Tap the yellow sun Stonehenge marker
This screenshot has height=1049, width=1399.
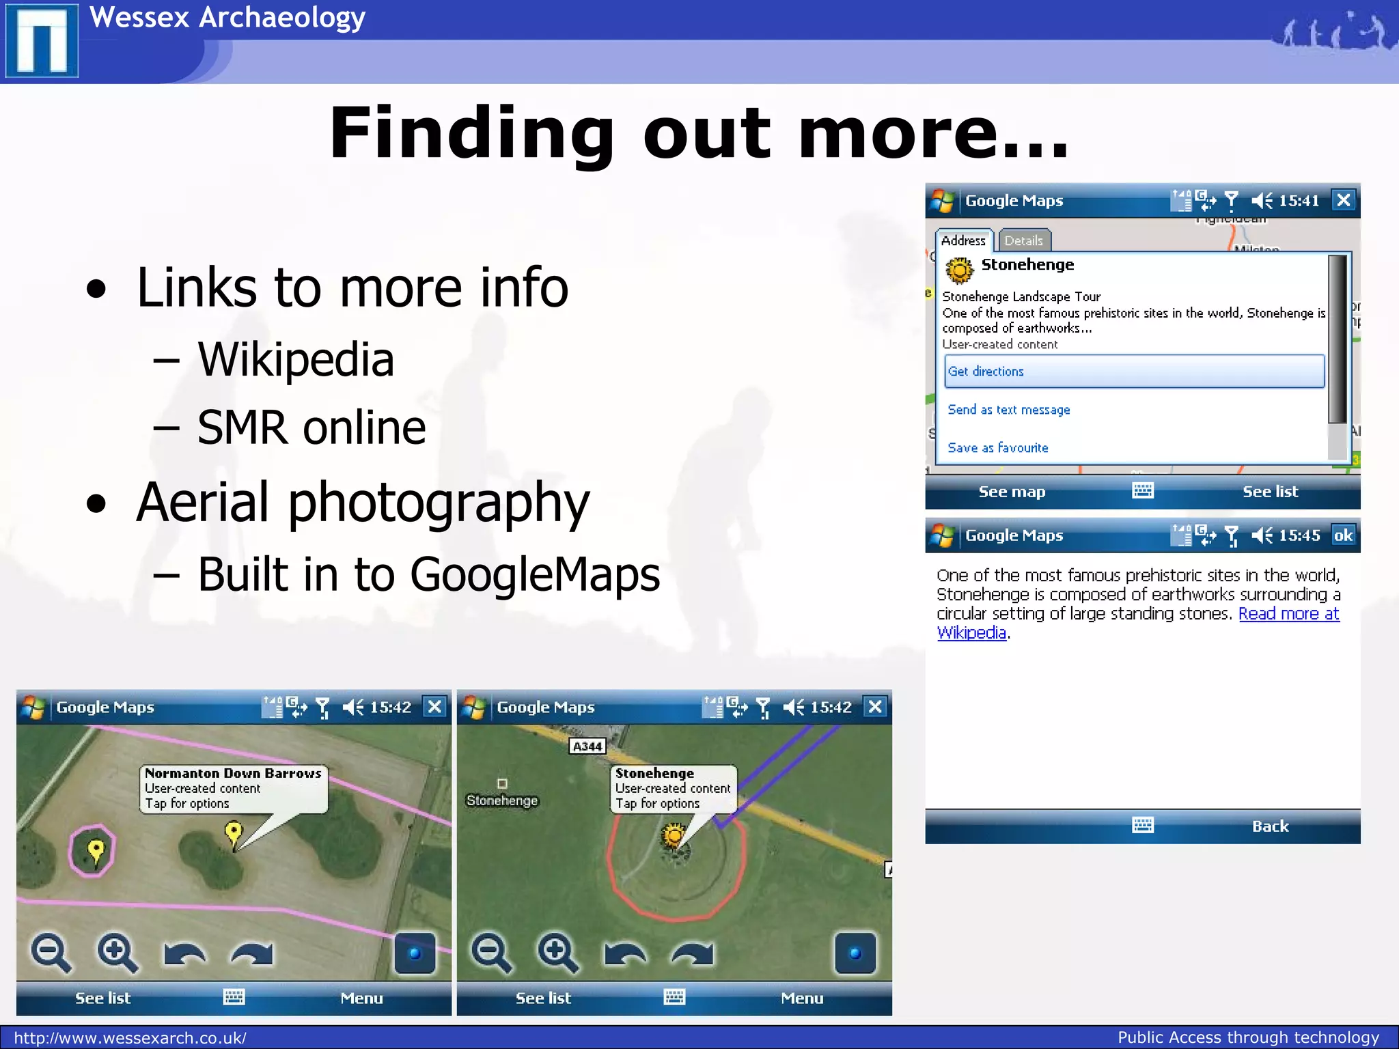click(x=674, y=835)
